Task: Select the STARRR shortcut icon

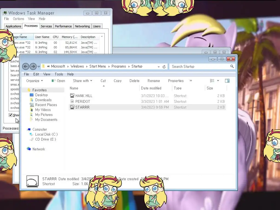Action: click(x=72, y=107)
